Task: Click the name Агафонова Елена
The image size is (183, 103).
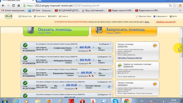Action: 62,48
